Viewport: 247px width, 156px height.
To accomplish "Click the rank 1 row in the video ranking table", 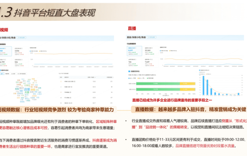I will click(86, 81).
